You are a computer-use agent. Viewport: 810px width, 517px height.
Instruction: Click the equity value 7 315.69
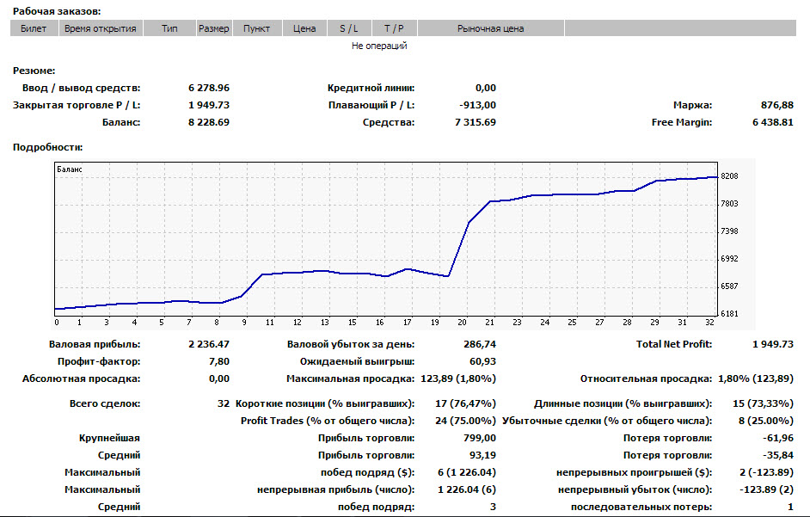click(x=476, y=122)
